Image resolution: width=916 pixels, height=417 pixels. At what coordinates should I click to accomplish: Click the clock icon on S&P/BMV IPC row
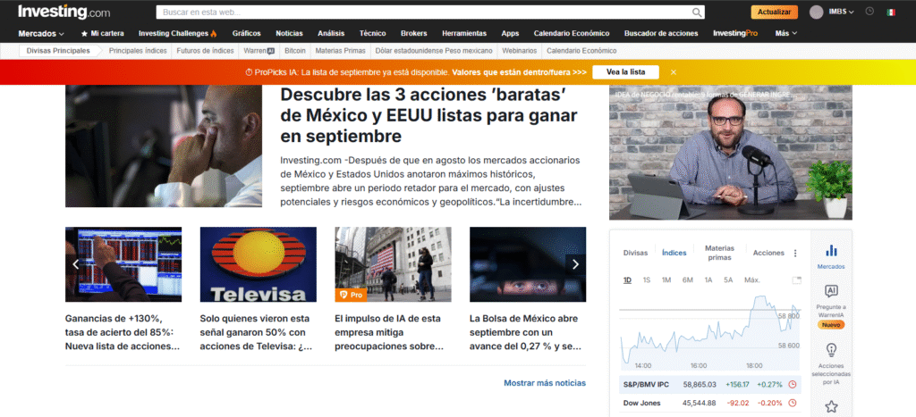(792, 384)
